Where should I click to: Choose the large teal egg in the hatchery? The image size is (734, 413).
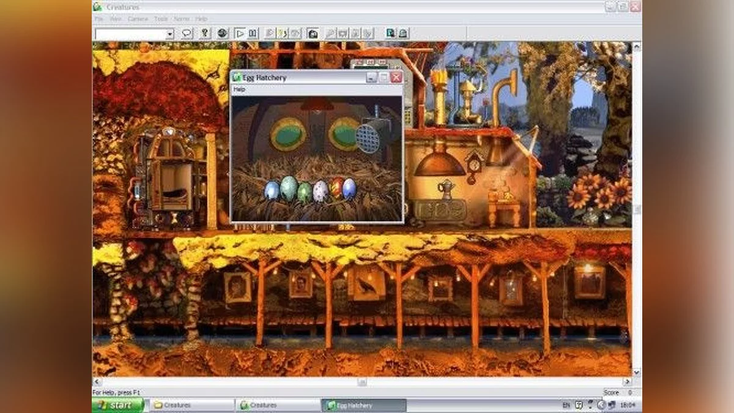coord(289,188)
